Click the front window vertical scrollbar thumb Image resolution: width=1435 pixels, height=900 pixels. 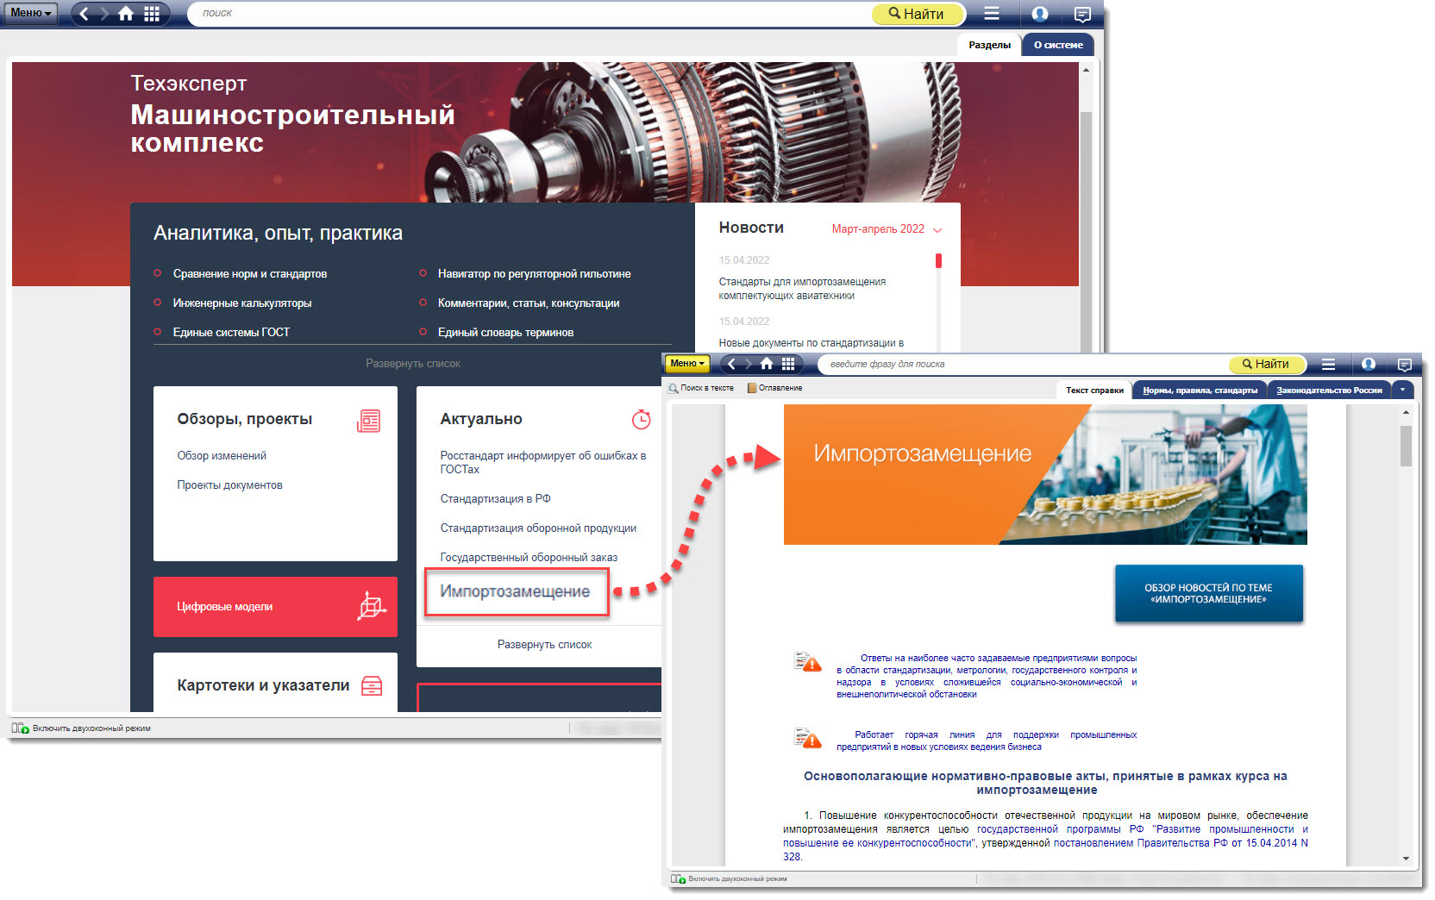pyautogui.click(x=1406, y=447)
